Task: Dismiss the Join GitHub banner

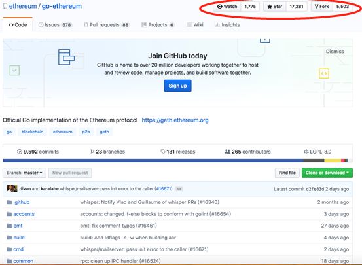Action: click(x=335, y=52)
